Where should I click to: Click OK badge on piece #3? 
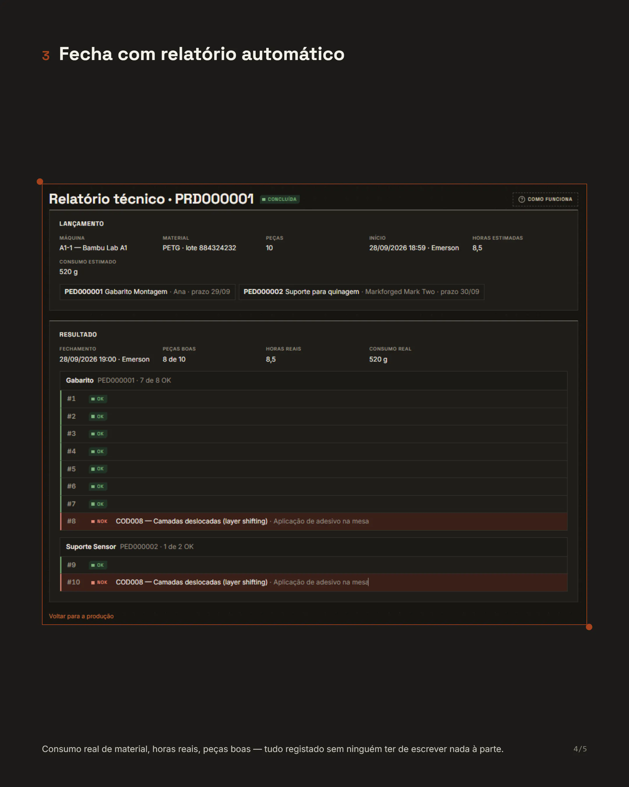98,434
